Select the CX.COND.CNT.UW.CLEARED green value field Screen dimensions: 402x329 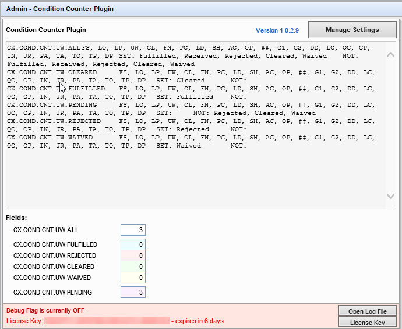pyautogui.click(x=133, y=267)
